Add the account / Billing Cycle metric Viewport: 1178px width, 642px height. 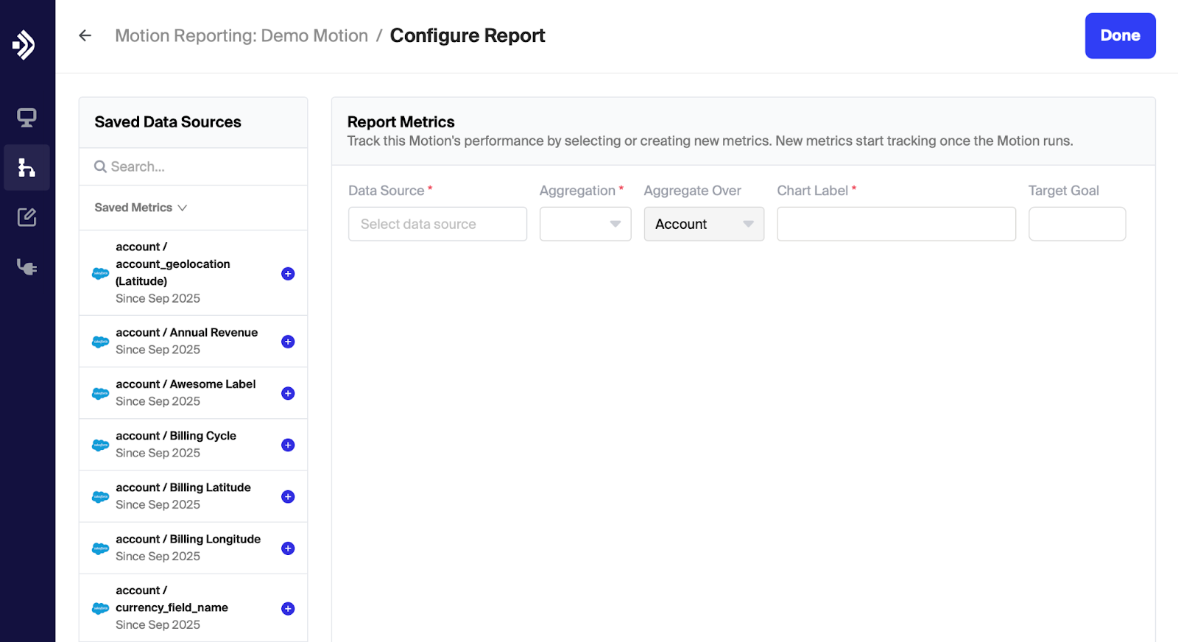pos(288,445)
